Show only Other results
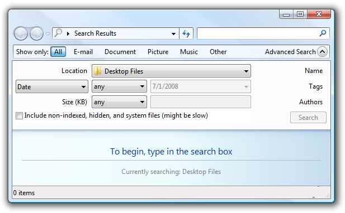 pos(218,52)
